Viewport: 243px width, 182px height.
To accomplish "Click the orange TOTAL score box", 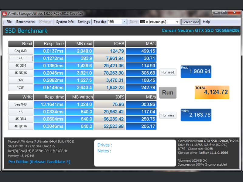I will pyautogui.click(x=212, y=92).
